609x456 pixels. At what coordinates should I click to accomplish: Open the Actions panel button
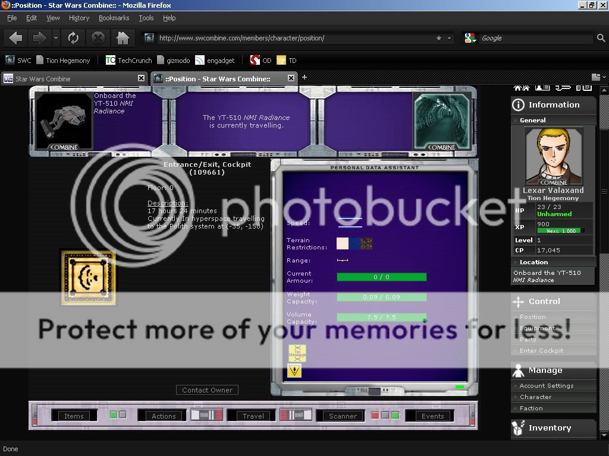click(x=164, y=416)
